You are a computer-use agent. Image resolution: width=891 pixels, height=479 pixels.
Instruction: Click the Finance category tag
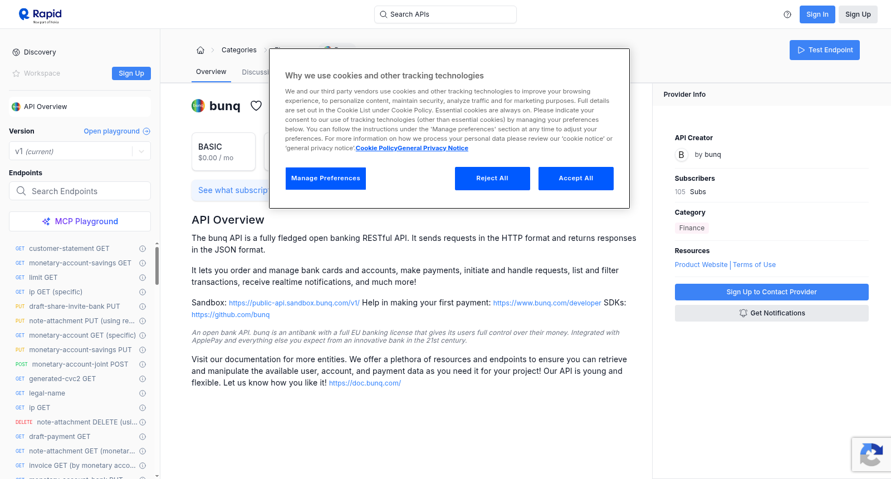[x=692, y=228]
